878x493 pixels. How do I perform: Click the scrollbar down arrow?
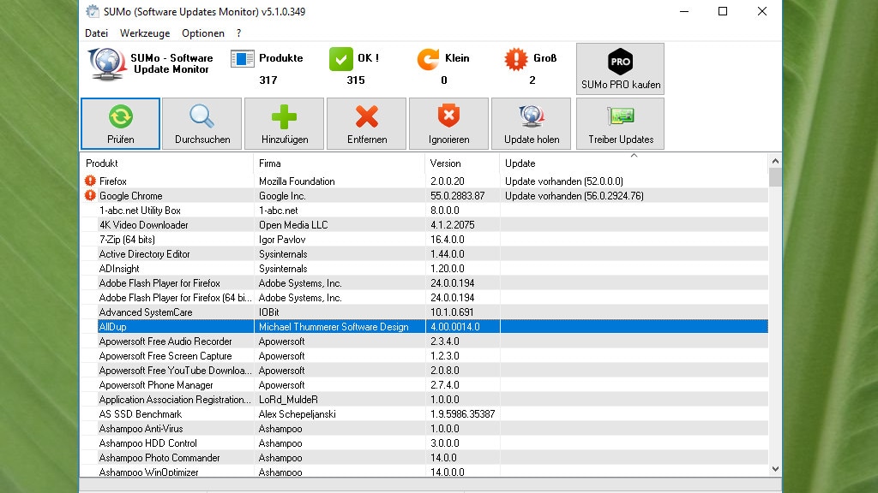(x=775, y=469)
